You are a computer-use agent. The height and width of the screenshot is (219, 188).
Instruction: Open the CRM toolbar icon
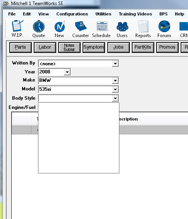[x=184, y=26]
